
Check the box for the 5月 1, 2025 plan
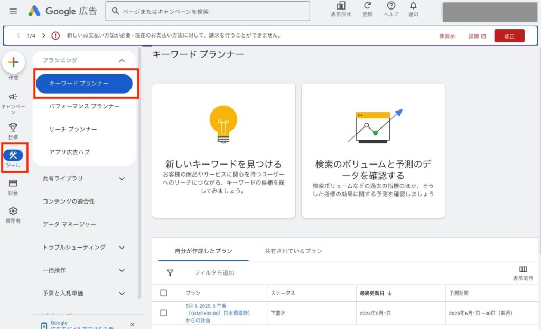(163, 313)
